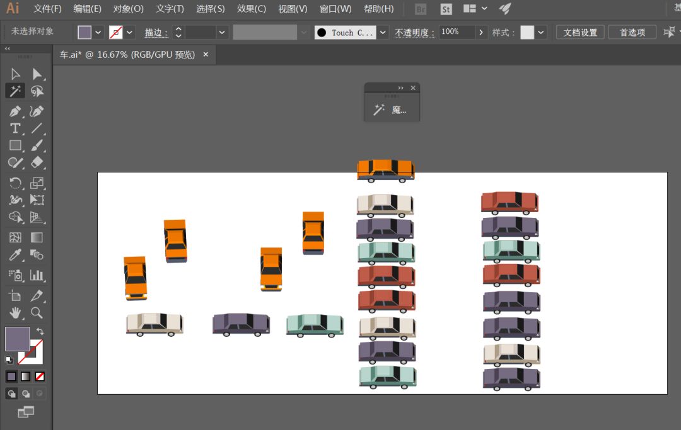The image size is (681, 430).
Task: Select the Rectangle tool
Action: pyautogui.click(x=15, y=145)
